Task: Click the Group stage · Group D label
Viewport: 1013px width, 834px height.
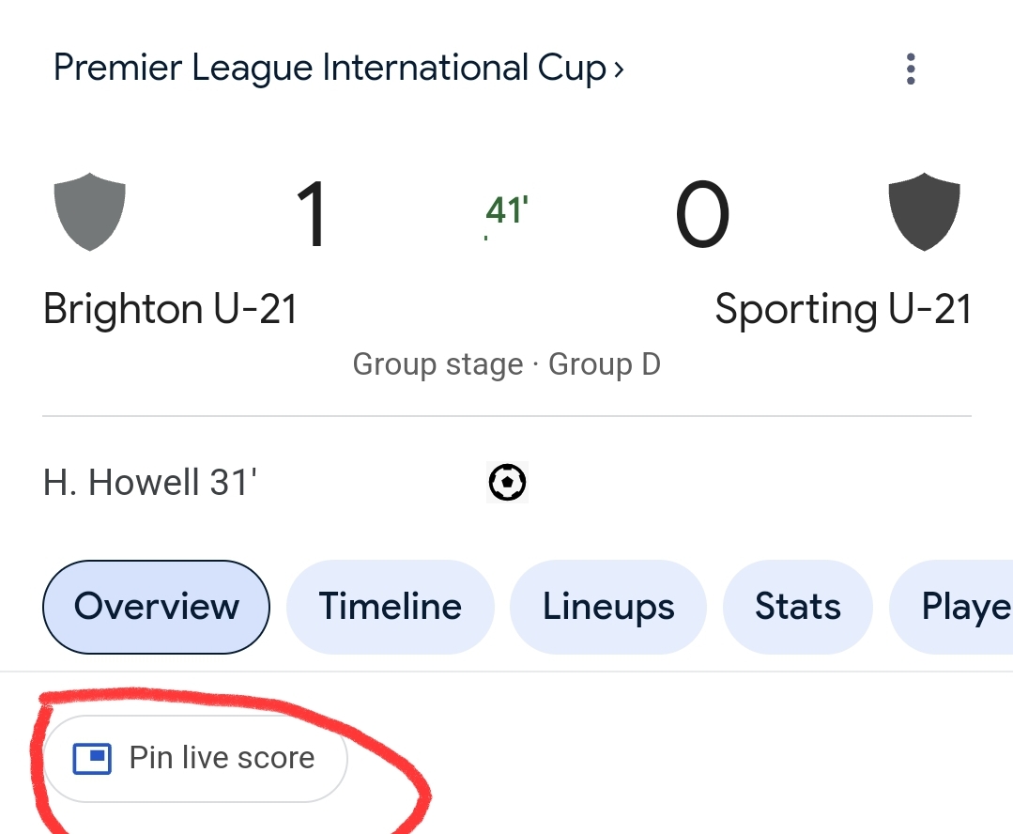Action: click(507, 364)
